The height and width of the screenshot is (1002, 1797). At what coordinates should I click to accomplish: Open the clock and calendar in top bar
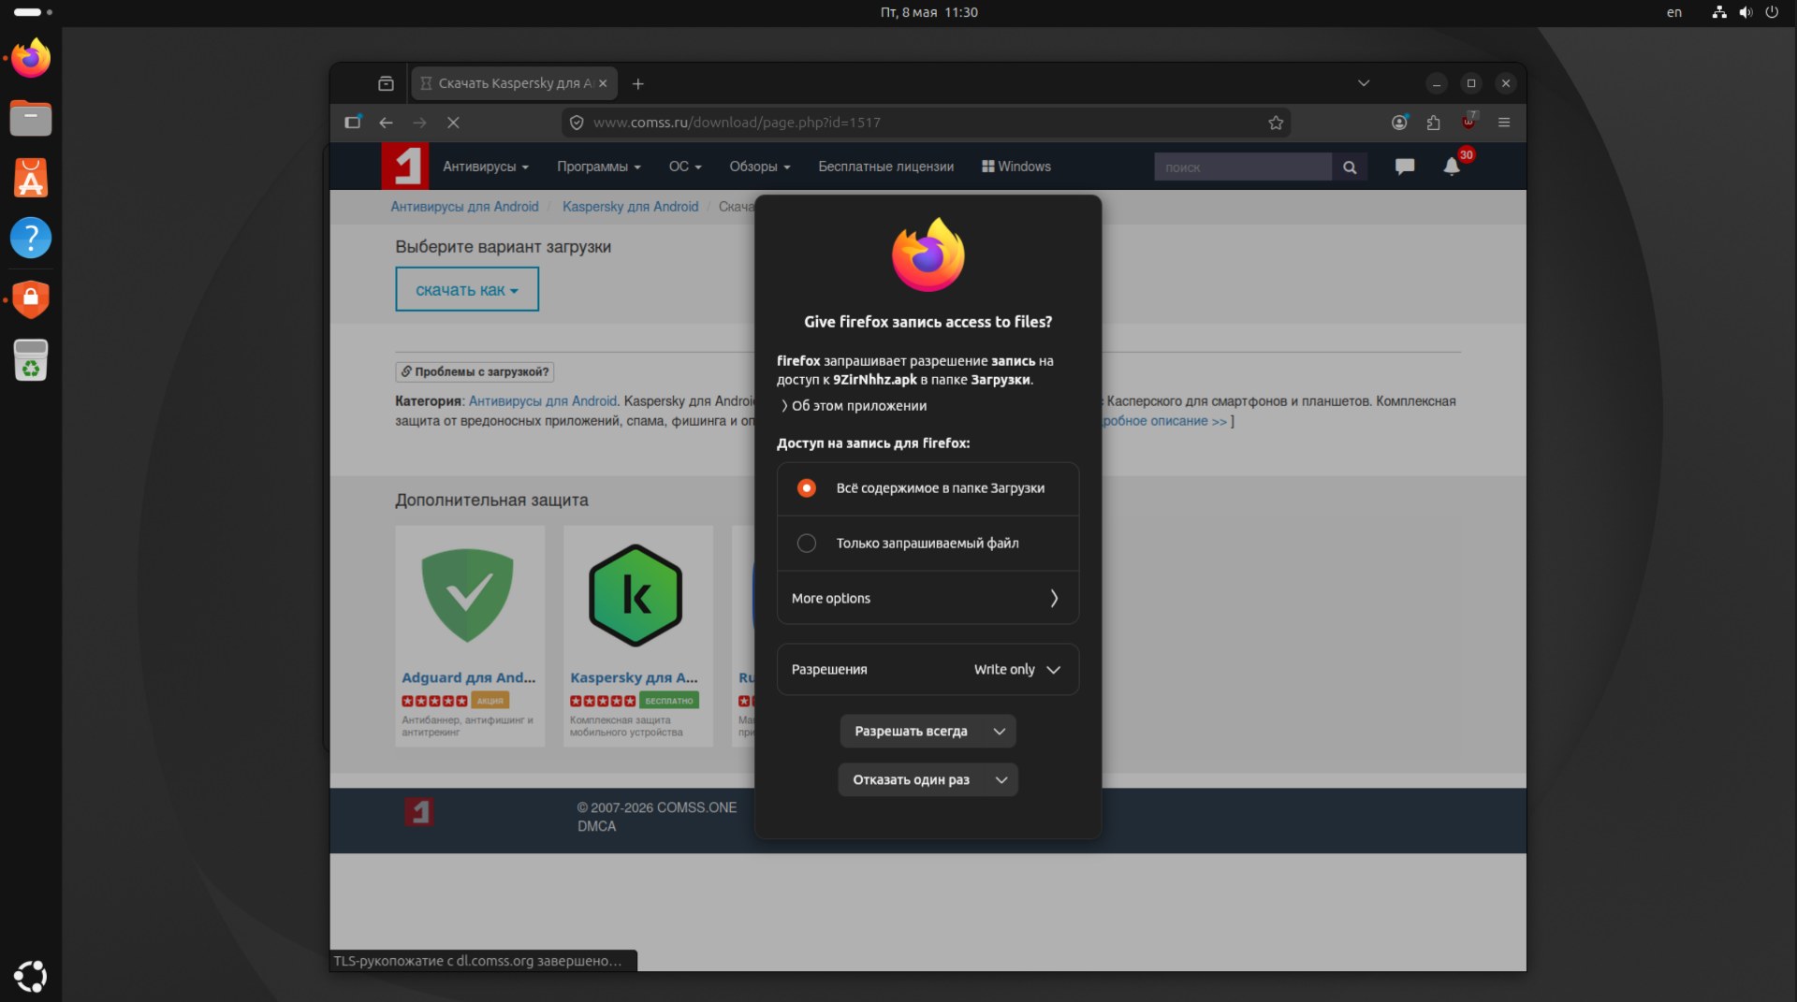point(928,12)
